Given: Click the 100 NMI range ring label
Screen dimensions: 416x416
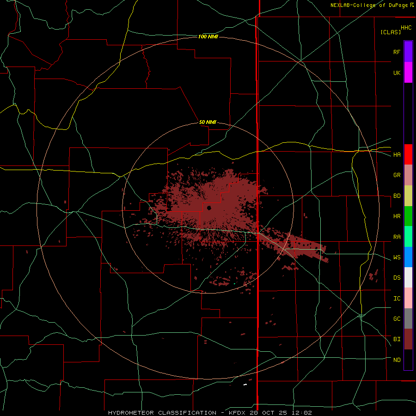Looking at the screenshot, I should pyautogui.click(x=208, y=37).
